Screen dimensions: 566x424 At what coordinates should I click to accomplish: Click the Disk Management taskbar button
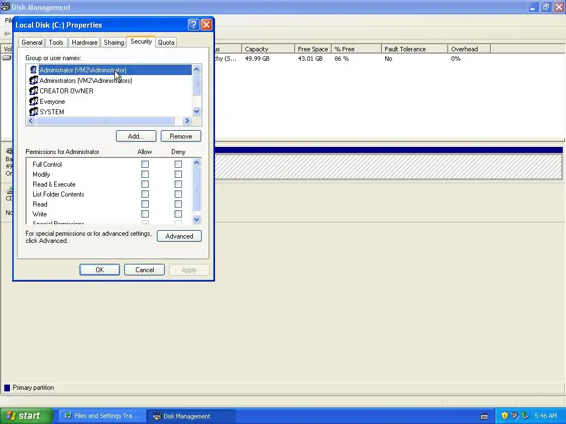tap(191, 416)
